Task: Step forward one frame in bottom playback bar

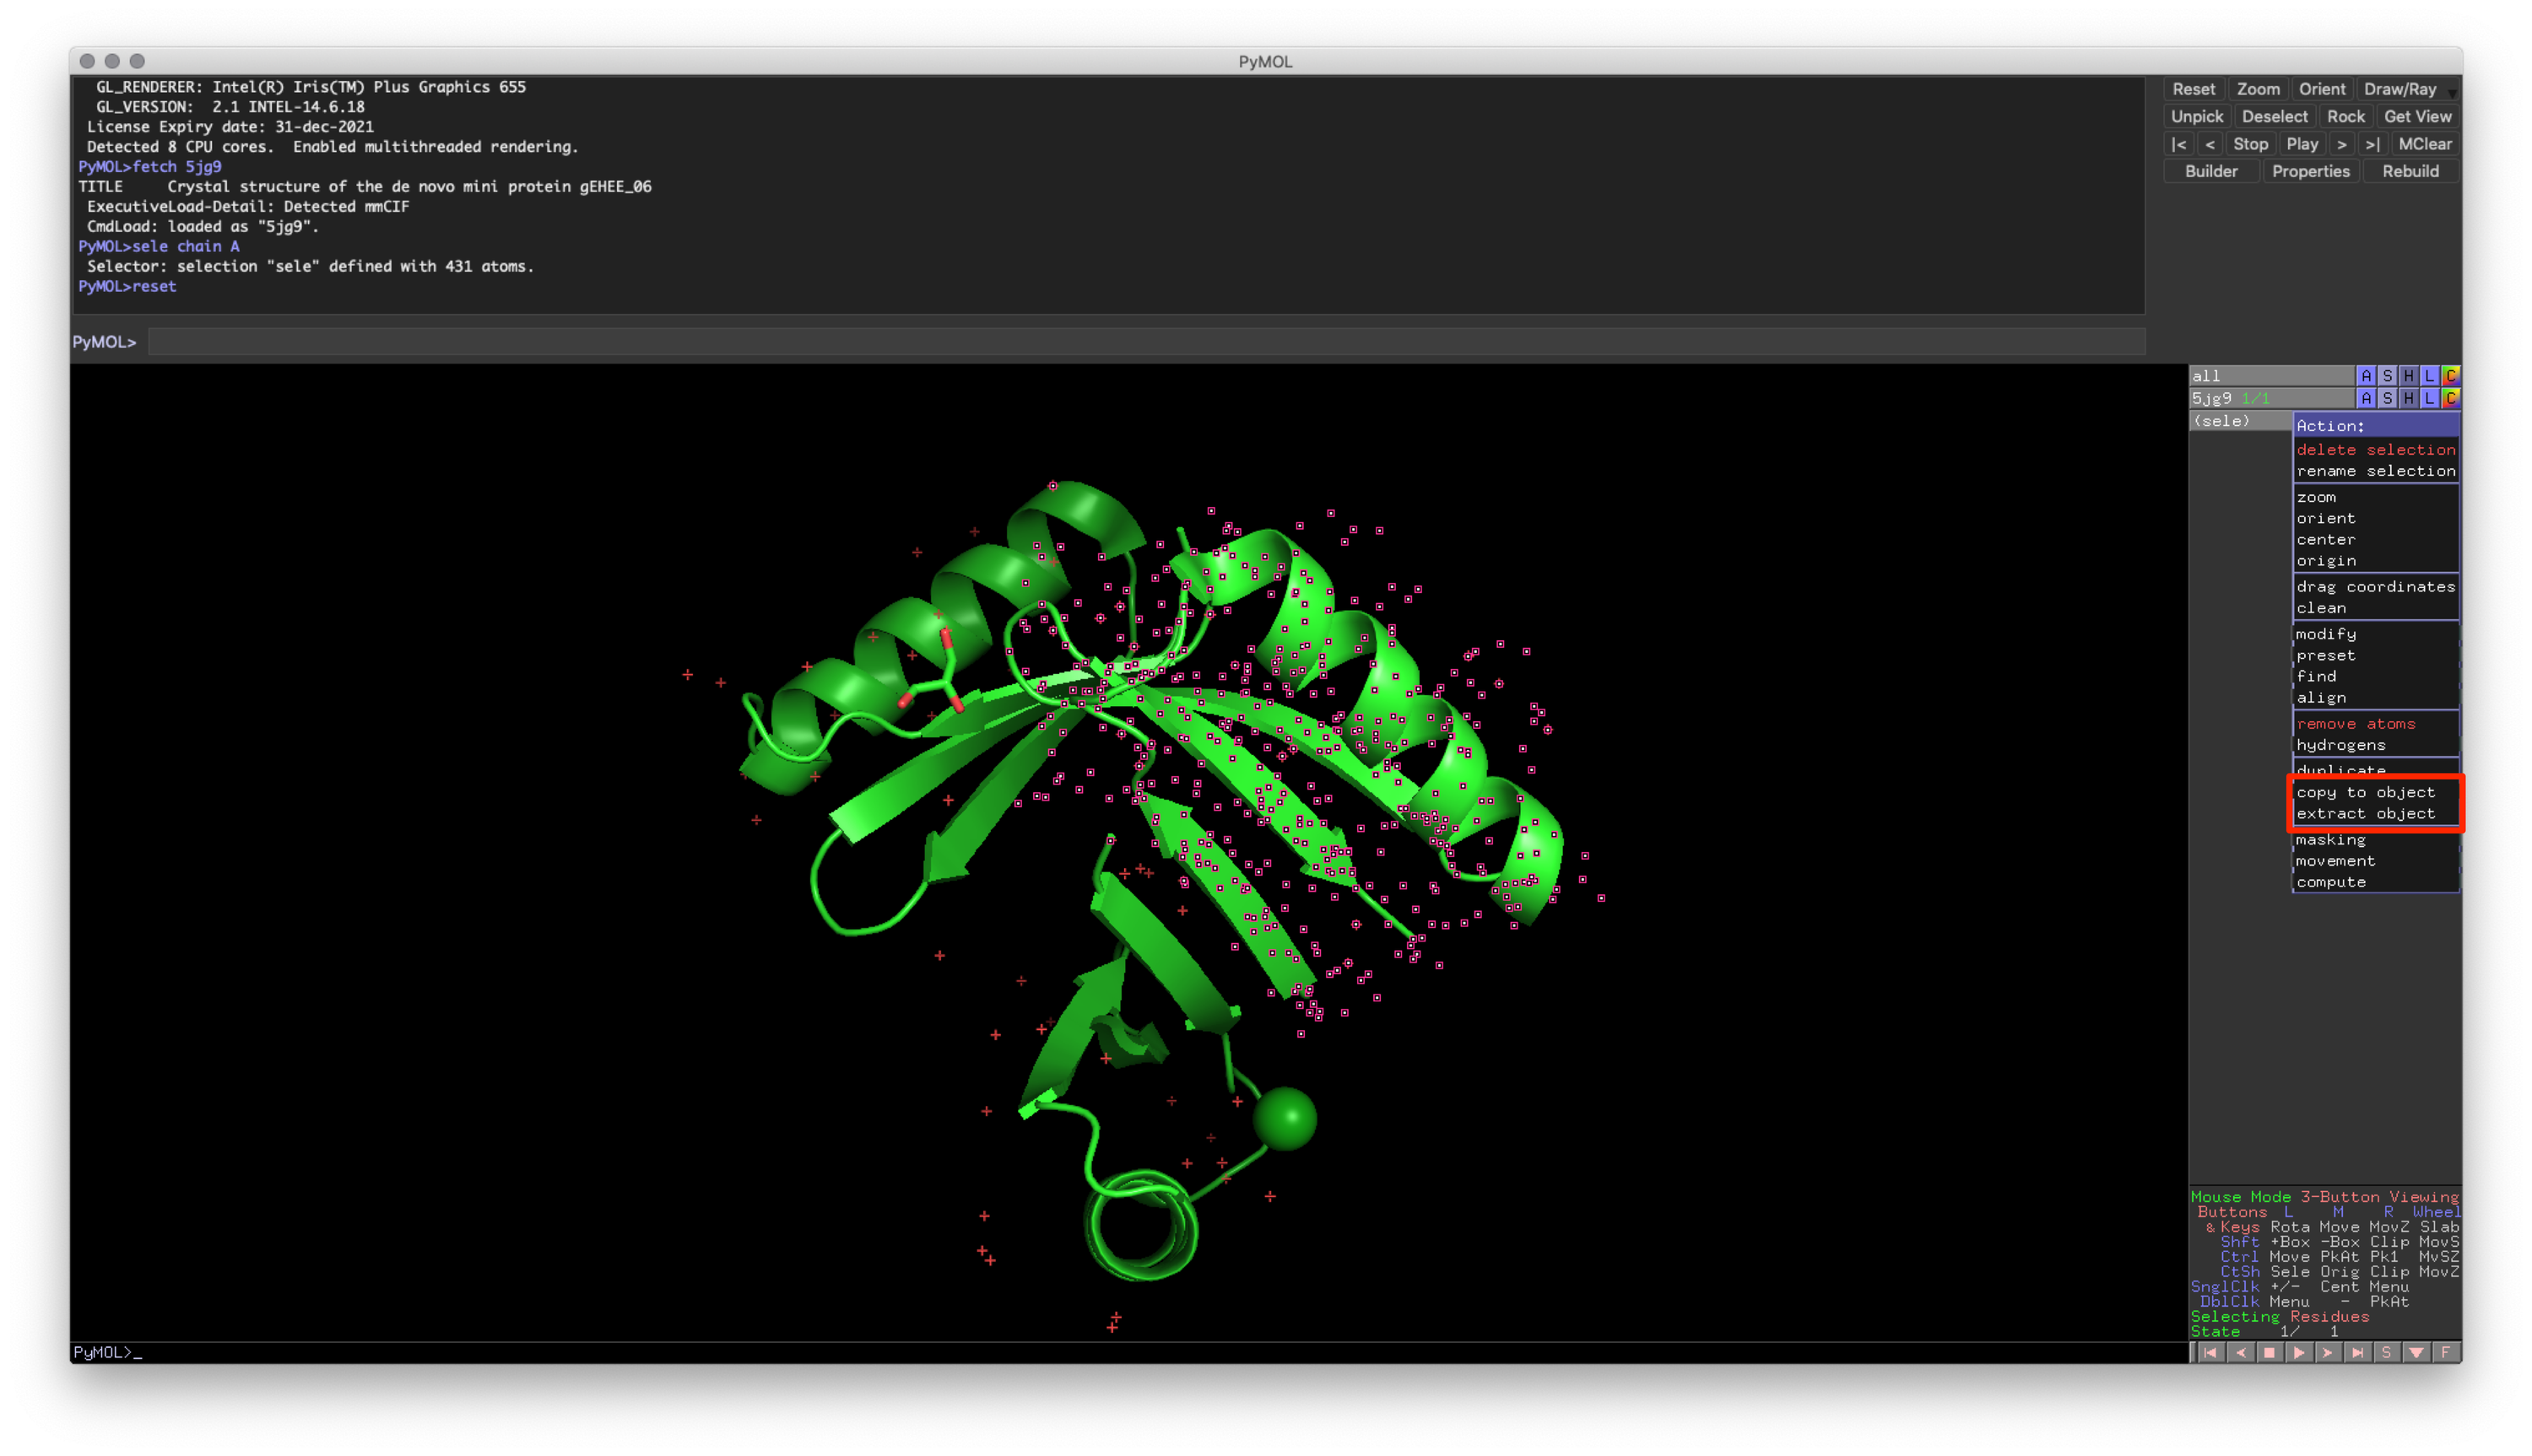Action: 2328,1352
